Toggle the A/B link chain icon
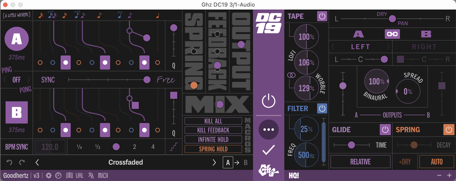Image resolution: width=456 pixels, height=181 pixels. click(x=392, y=34)
